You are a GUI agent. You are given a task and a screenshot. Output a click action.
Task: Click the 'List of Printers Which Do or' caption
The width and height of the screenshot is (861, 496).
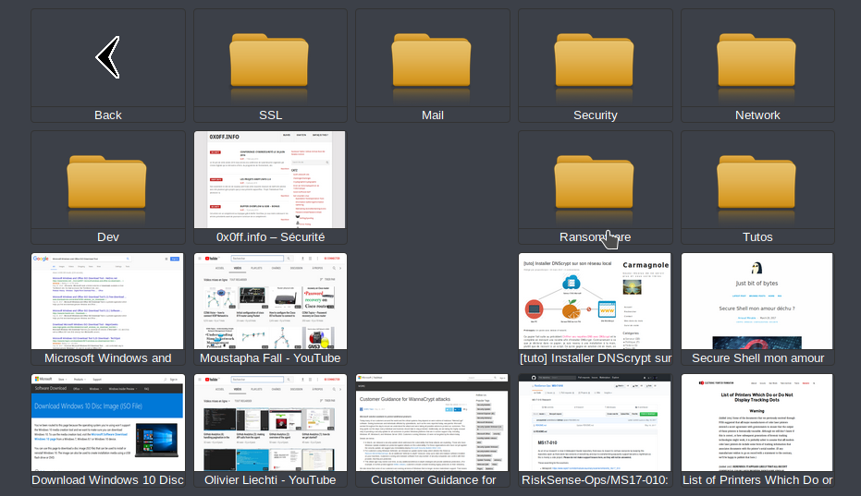pyautogui.click(x=757, y=480)
